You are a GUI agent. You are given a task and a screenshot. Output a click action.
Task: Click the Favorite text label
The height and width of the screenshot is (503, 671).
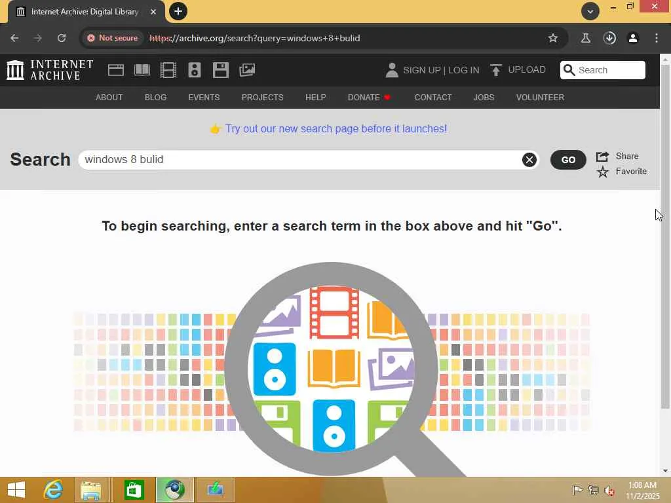[631, 172]
